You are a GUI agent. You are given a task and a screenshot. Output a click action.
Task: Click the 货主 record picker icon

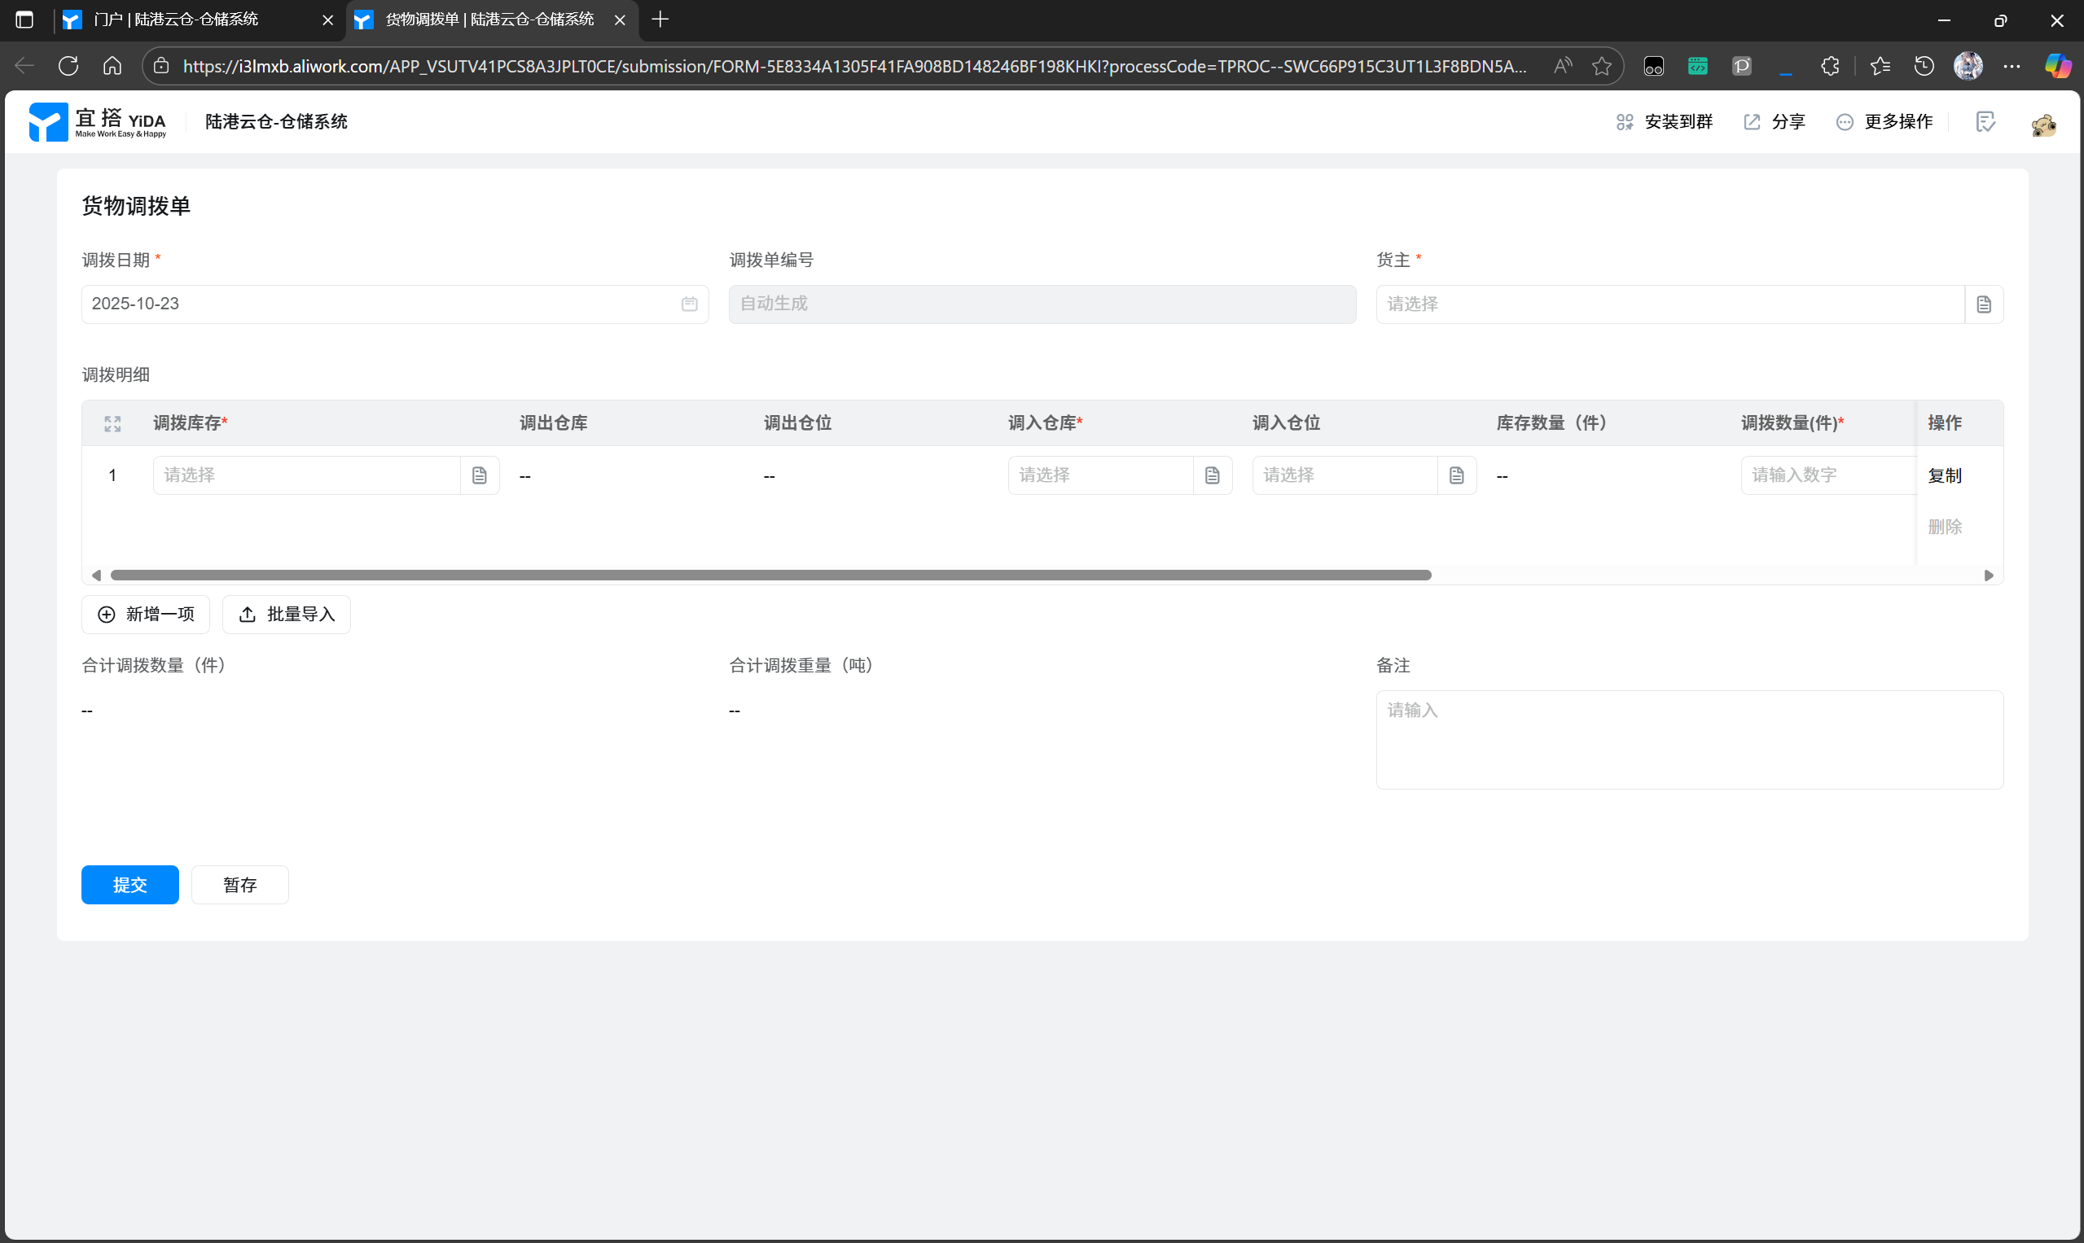[x=1984, y=304]
